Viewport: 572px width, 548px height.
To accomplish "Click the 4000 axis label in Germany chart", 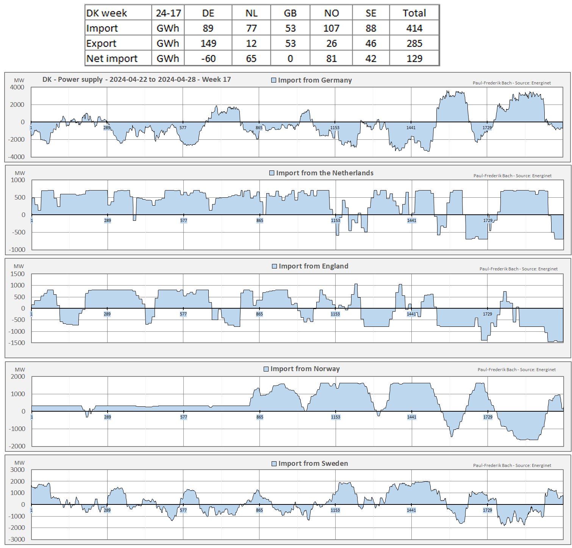I will pyautogui.click(x=17, y=87).
